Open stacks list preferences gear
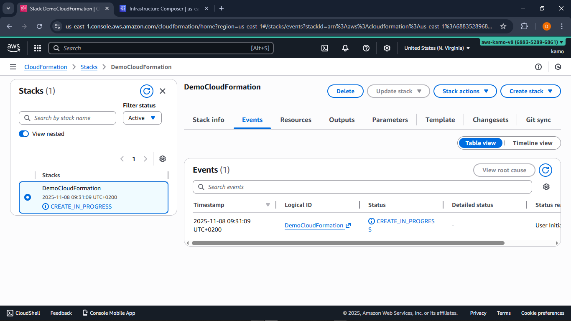This screenshot has width=571, height=321. (162, 159)
